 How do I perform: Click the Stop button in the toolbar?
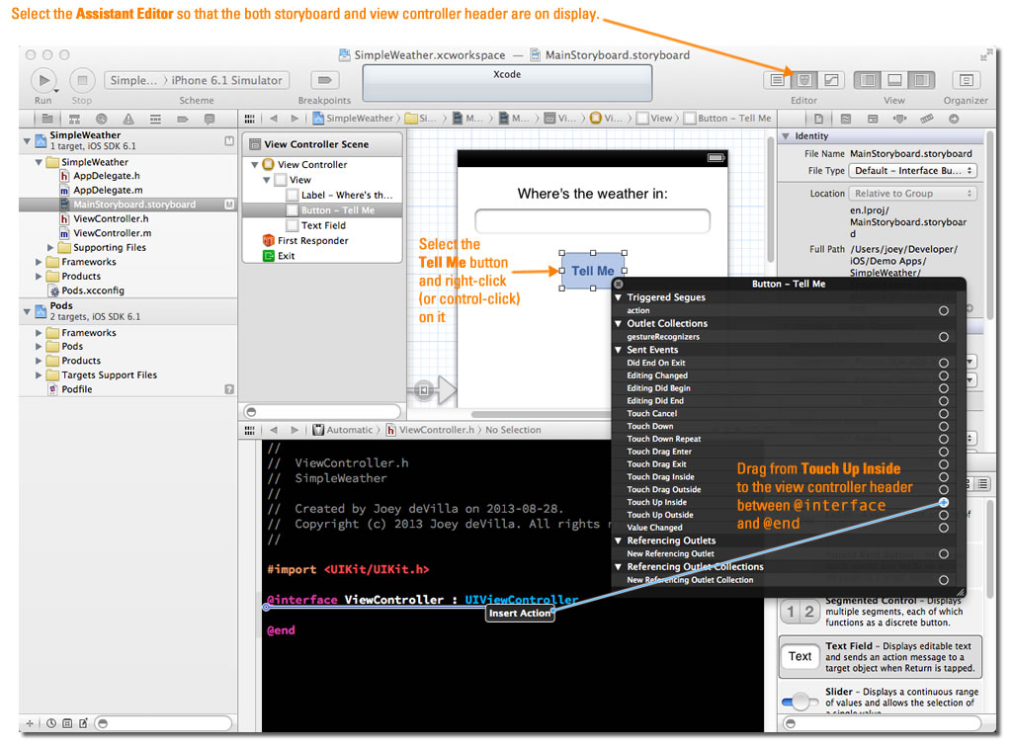click(82, 81)
